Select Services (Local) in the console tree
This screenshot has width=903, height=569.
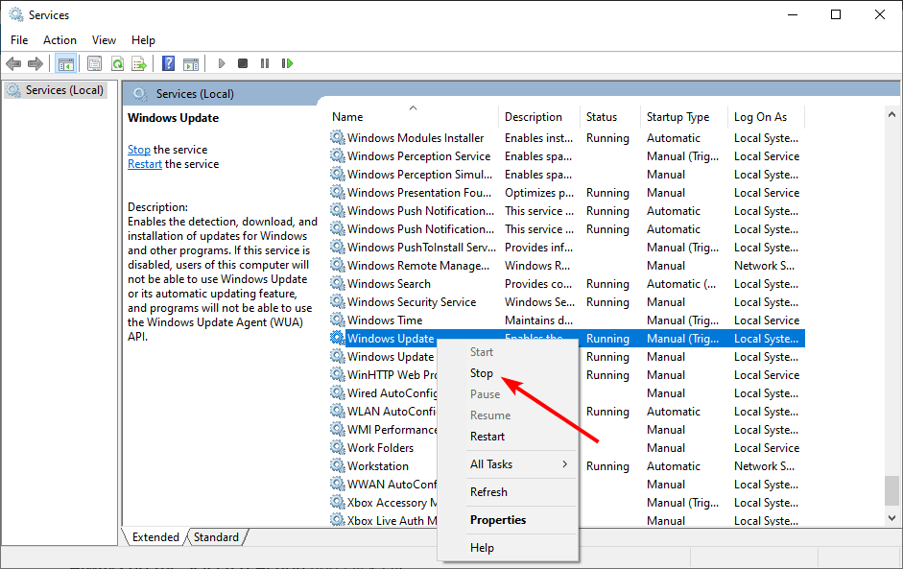pos(56,90)
